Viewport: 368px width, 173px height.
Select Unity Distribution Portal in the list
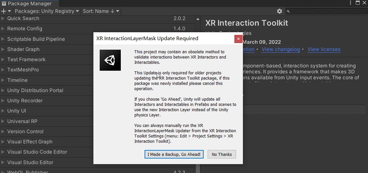point(35,90)
